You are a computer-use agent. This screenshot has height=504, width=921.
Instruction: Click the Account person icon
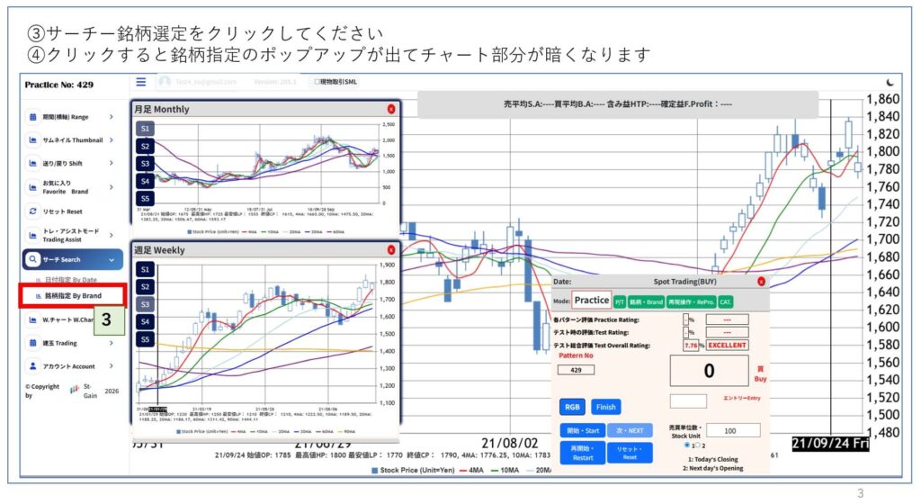(x=33, y=366)
